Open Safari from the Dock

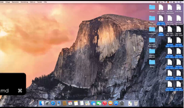point(53,103)
